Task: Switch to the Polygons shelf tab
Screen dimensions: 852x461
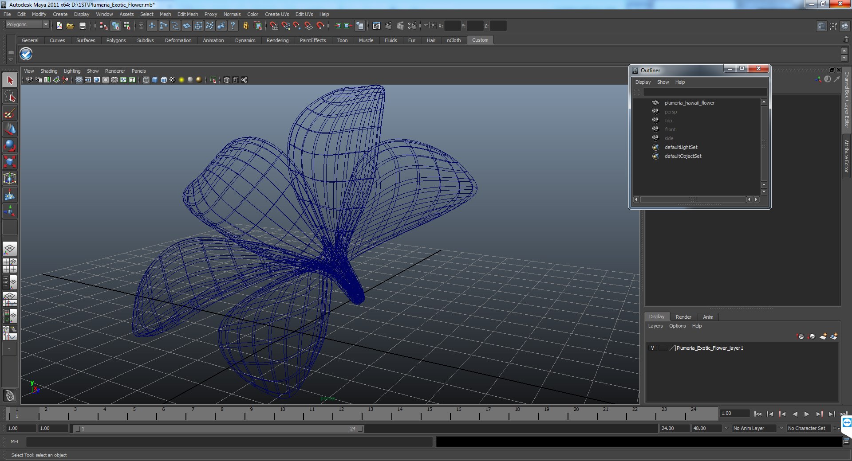Action: click(116, 40)
